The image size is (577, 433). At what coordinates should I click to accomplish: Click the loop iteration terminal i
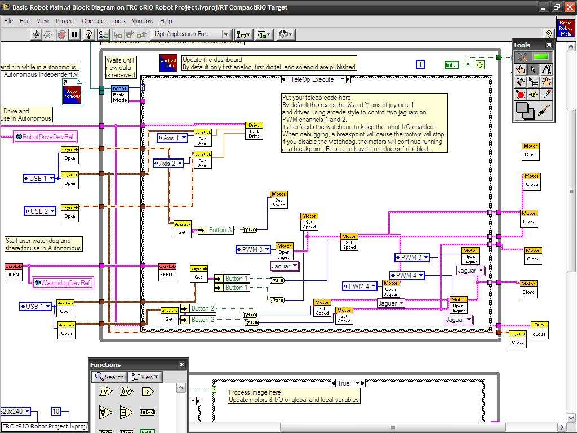click(420, 64)
